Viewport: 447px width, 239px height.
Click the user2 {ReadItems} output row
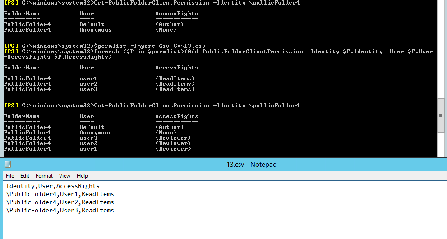click(x=99, y=84)
